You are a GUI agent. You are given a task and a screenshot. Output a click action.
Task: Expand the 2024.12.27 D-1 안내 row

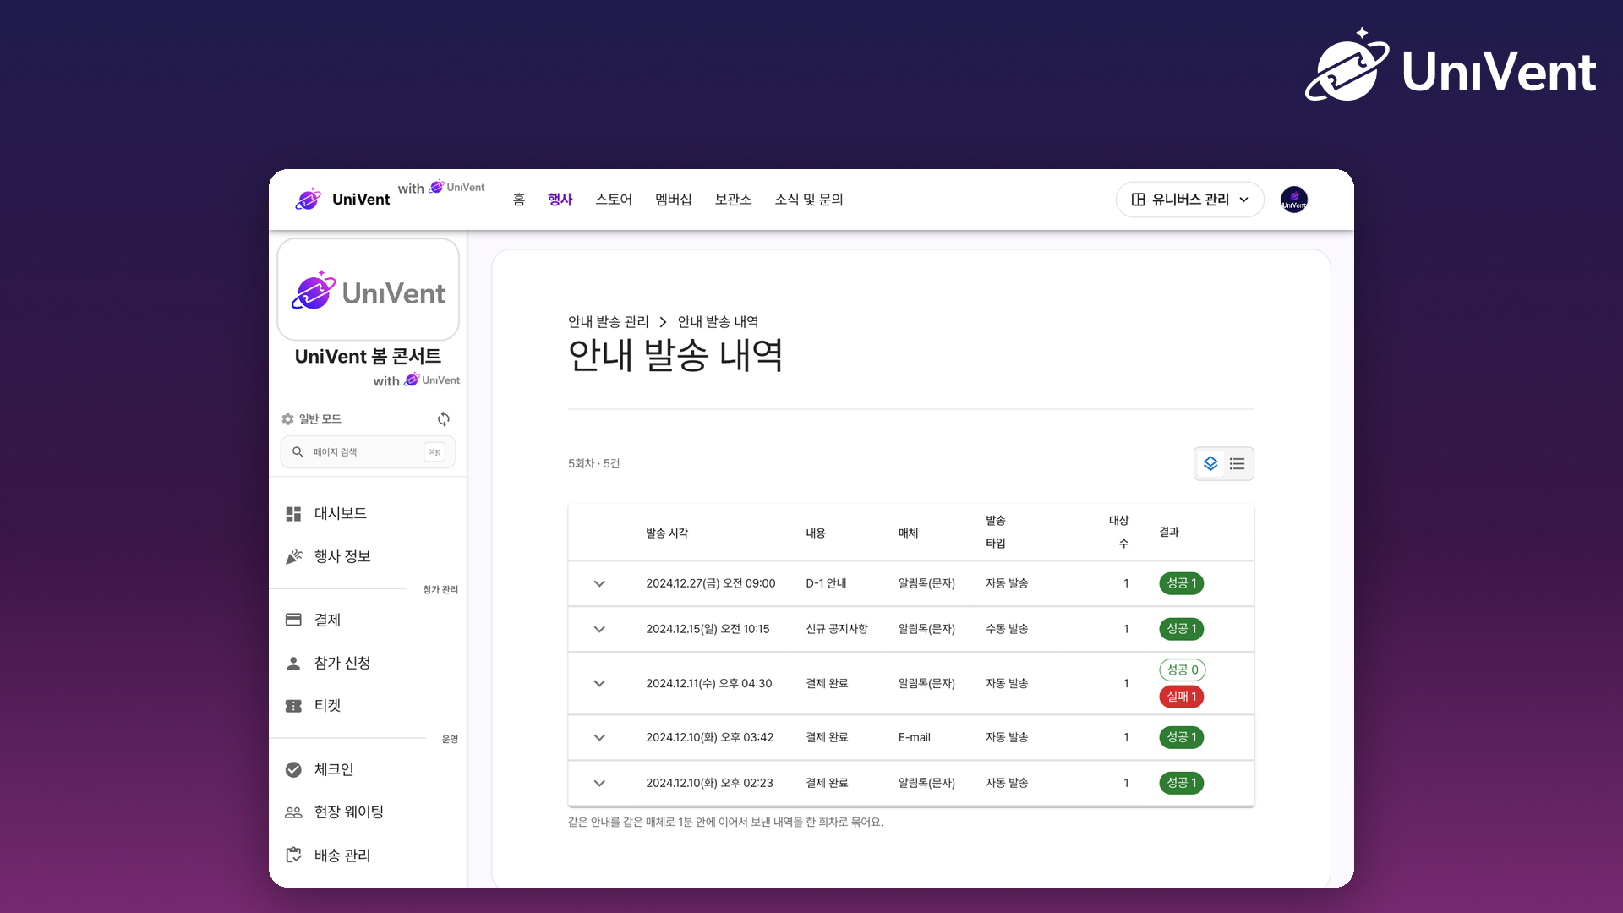[599, 583]
